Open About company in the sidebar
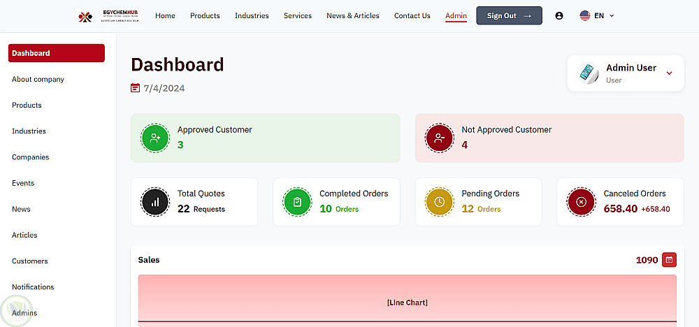 (38, 79)
